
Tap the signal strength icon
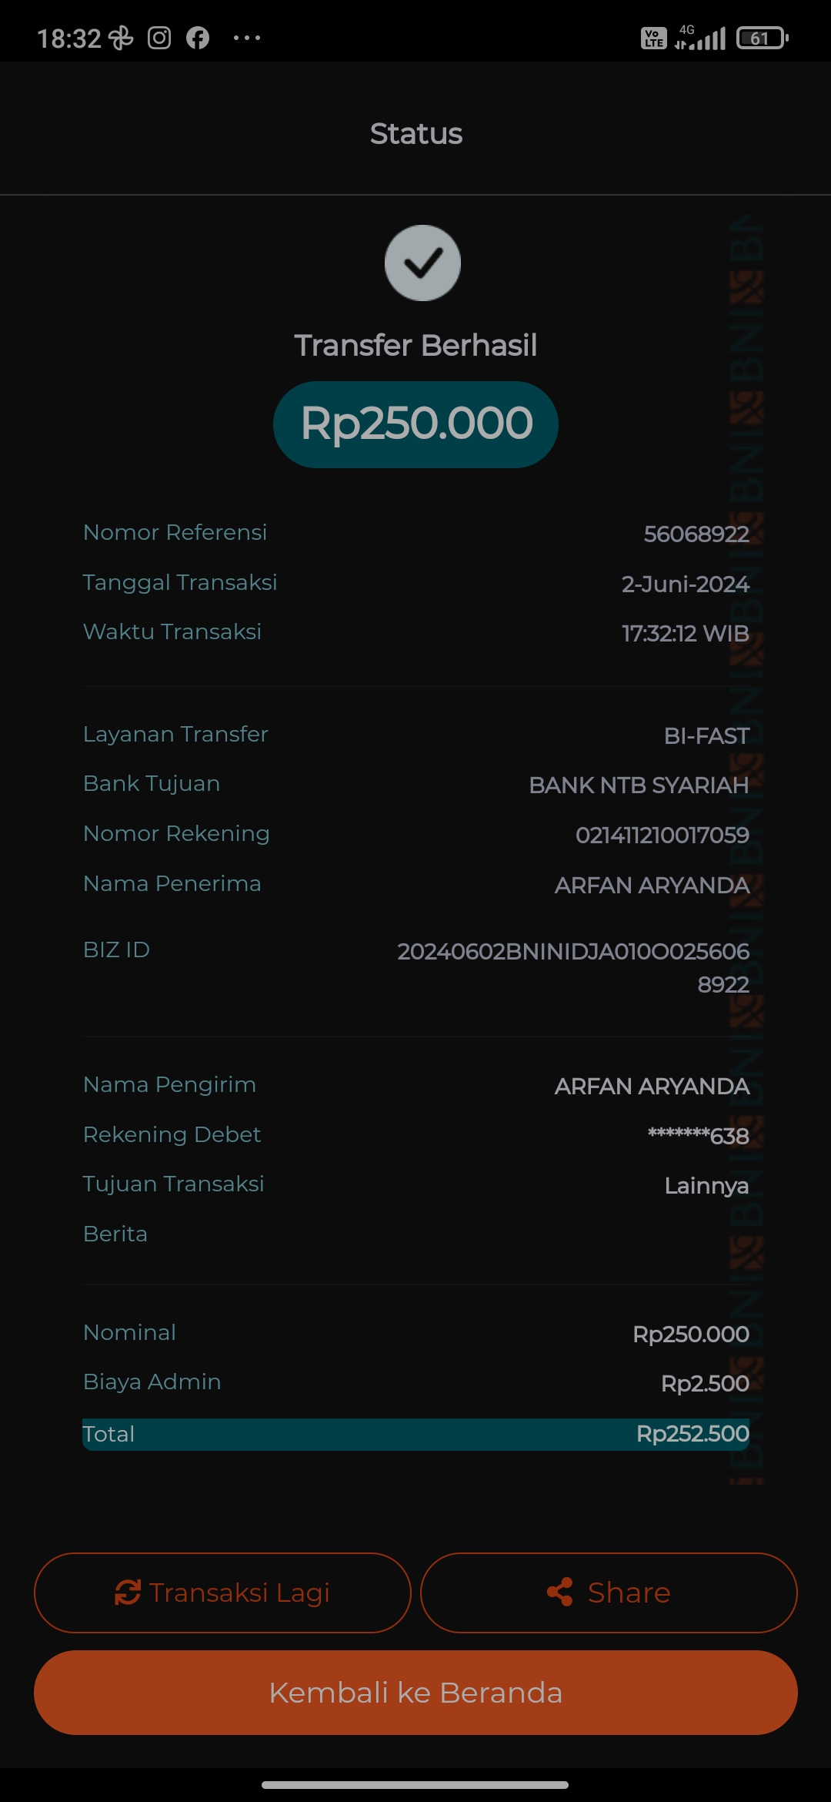[x=702, y=38]
